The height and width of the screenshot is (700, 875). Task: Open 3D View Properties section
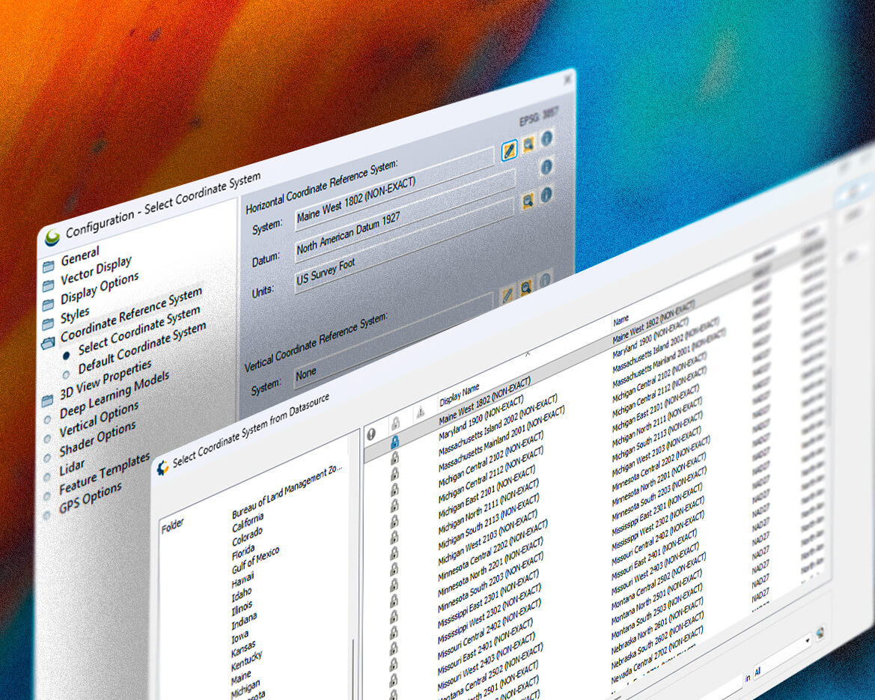[x=106, y=379]
